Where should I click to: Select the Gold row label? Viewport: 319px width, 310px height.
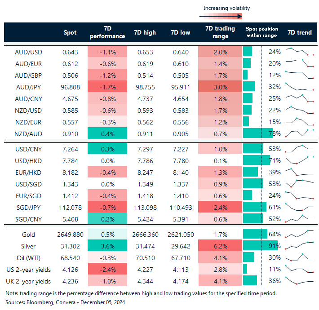pos(28,235)
